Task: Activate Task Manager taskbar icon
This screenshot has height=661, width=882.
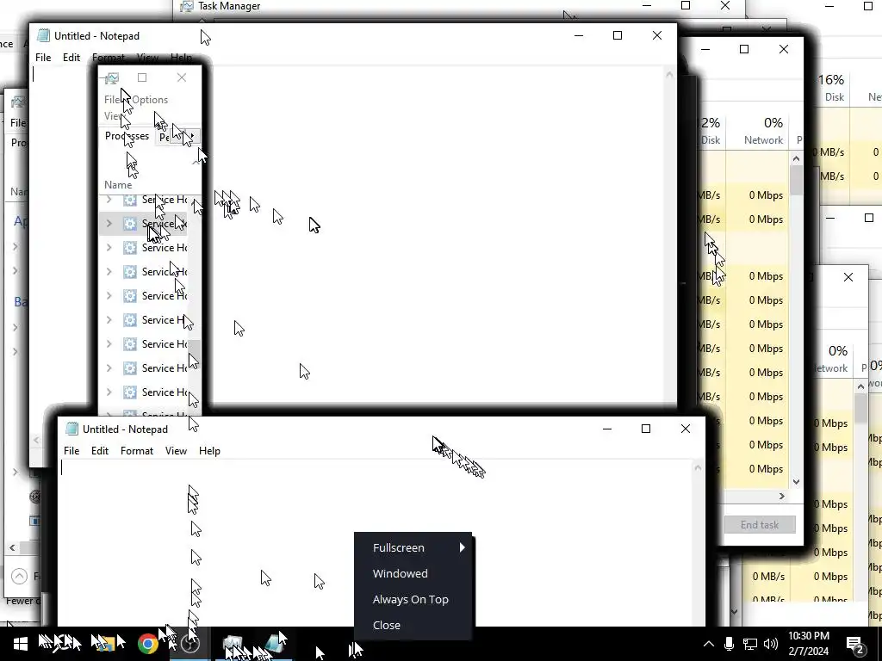Action: [232, 644]
